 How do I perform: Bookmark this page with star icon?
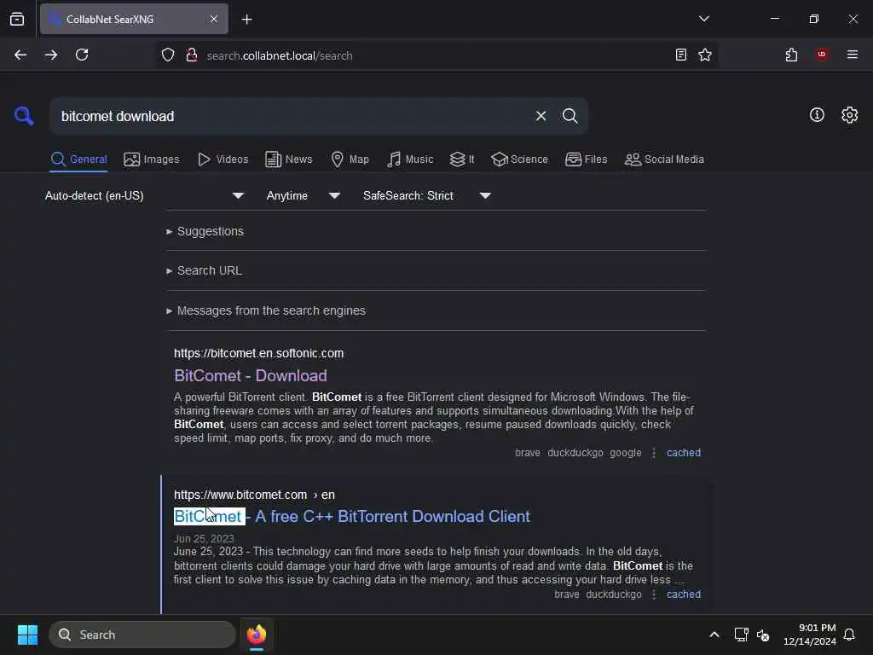705,55
